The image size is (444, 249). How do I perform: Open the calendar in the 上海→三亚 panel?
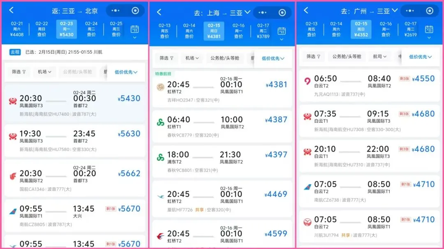[x=282, y=31]
